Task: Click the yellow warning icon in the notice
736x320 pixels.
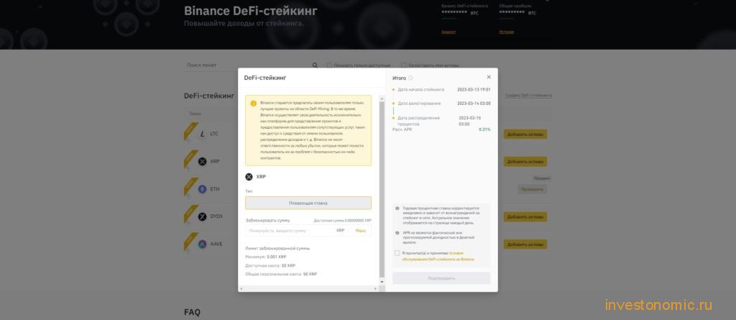Action: click(x=254, y=104)
